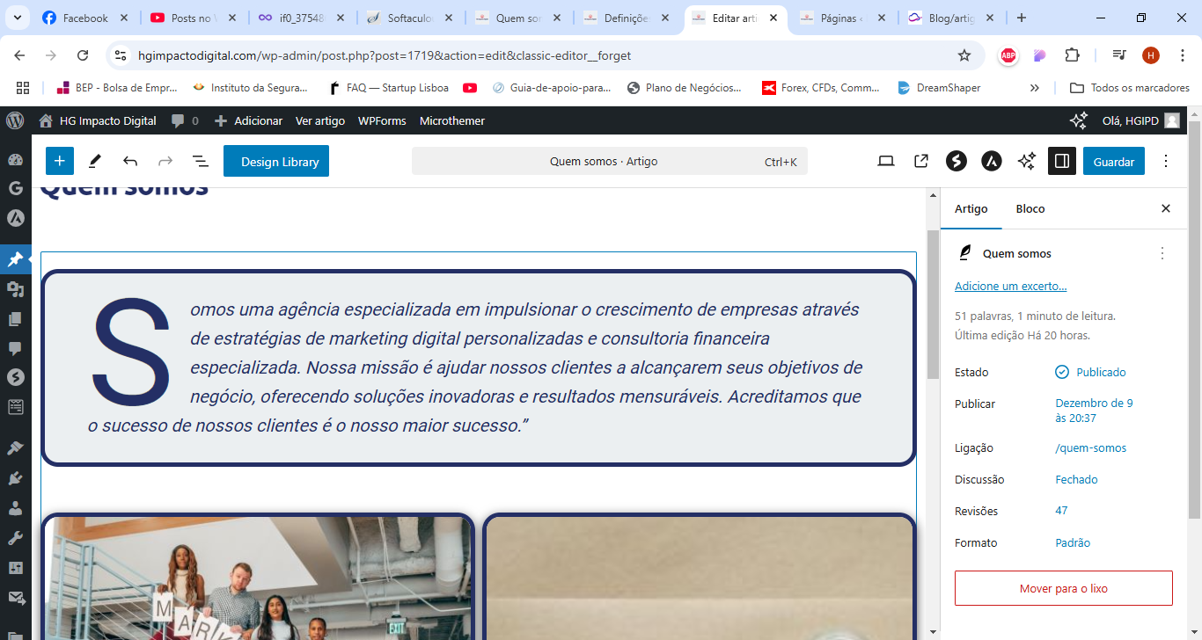Open the Chrome extensions puzzle icon
The width and height of the screenshot is (1202, 640).
[x=1072, y=55]
